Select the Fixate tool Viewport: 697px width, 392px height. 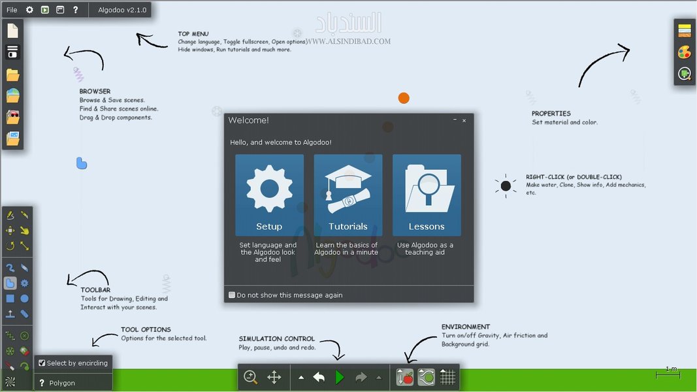(24, 336)
